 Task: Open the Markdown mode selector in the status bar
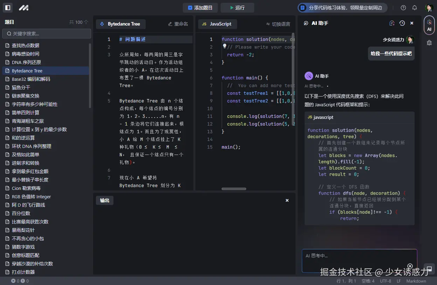click(x=416, y=281)
